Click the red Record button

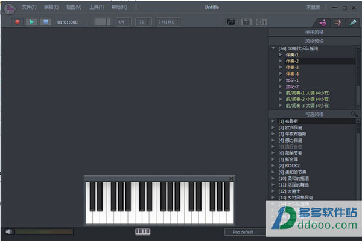tap(17, 22)
